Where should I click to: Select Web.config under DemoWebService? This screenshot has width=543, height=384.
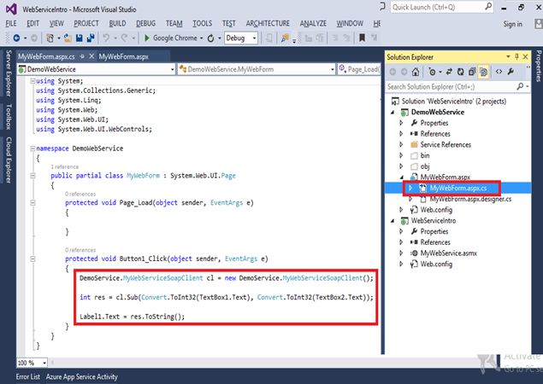pyautogui.click(x=436, y=210)
